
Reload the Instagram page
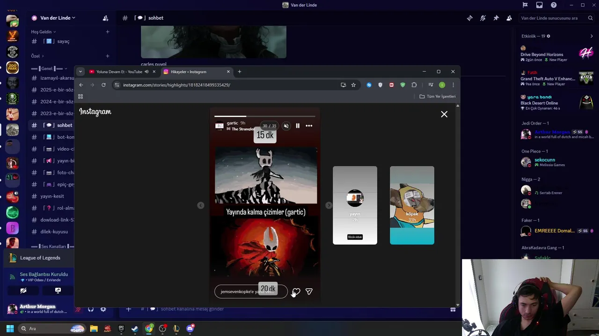(x=103, y=85)
